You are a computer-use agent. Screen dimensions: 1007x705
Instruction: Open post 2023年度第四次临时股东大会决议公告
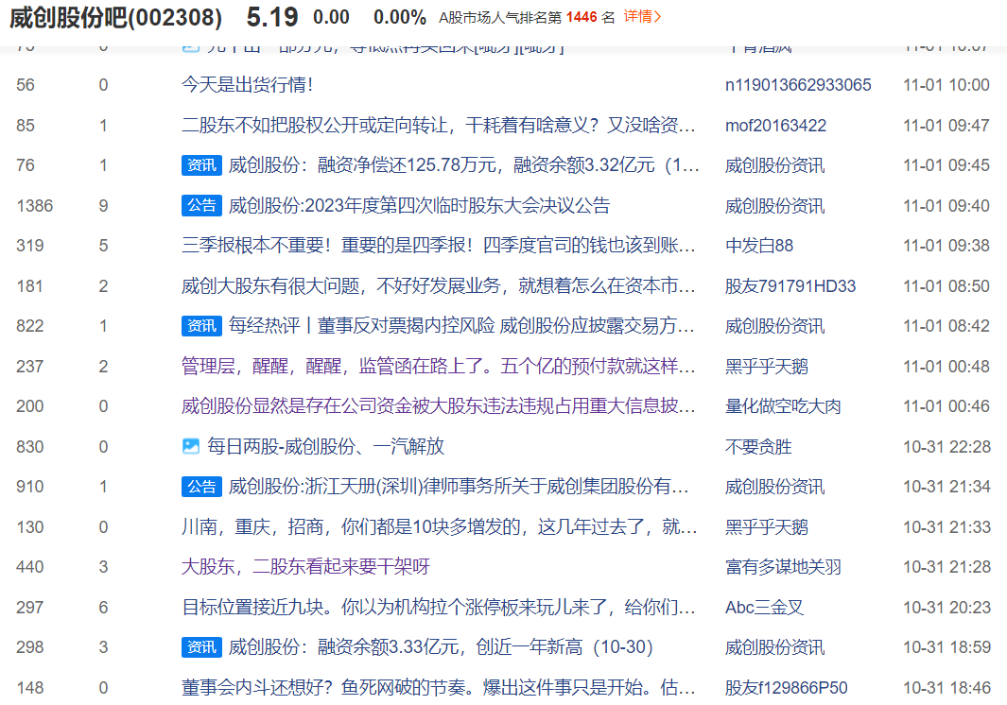point(420,205)
